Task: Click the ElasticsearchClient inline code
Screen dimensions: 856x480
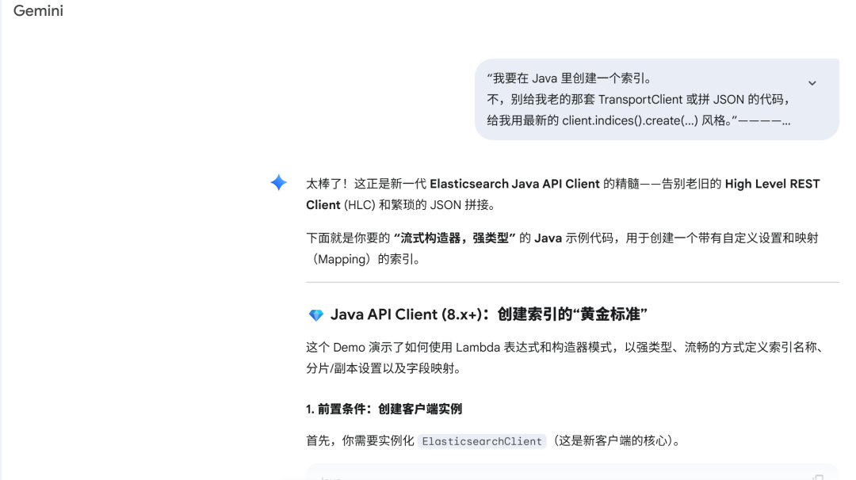Action: 482,441
